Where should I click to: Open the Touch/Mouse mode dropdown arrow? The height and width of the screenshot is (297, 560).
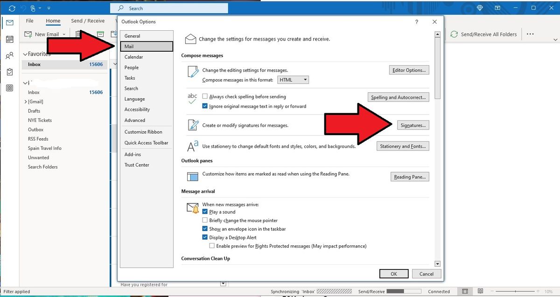40,8
